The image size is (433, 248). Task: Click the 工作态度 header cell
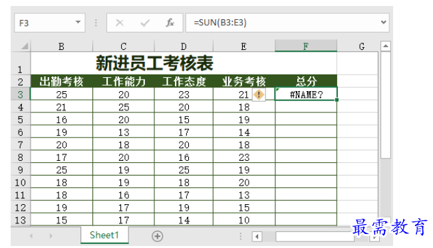(x=184, y=81)
